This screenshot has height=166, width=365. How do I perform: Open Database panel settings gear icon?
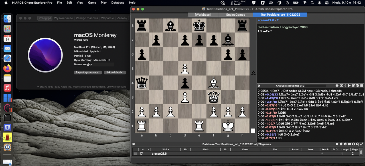337,144
